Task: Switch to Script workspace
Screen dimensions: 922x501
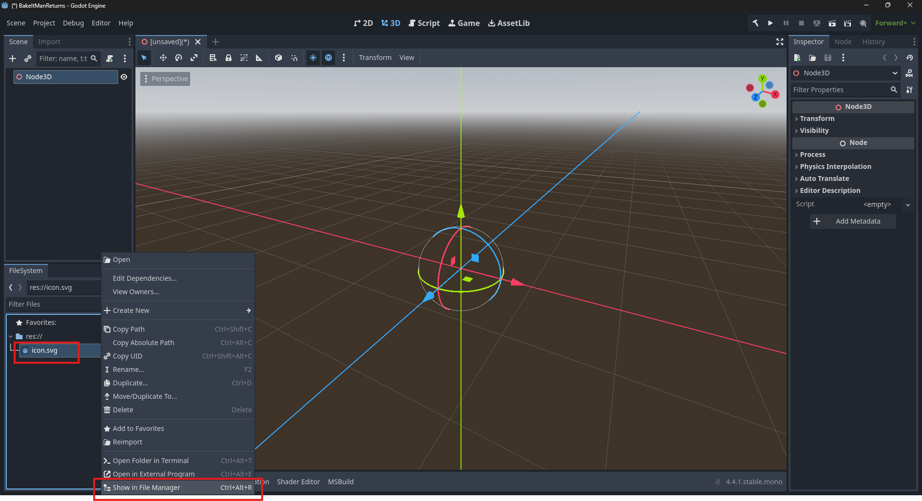Action: pos(424,23)
